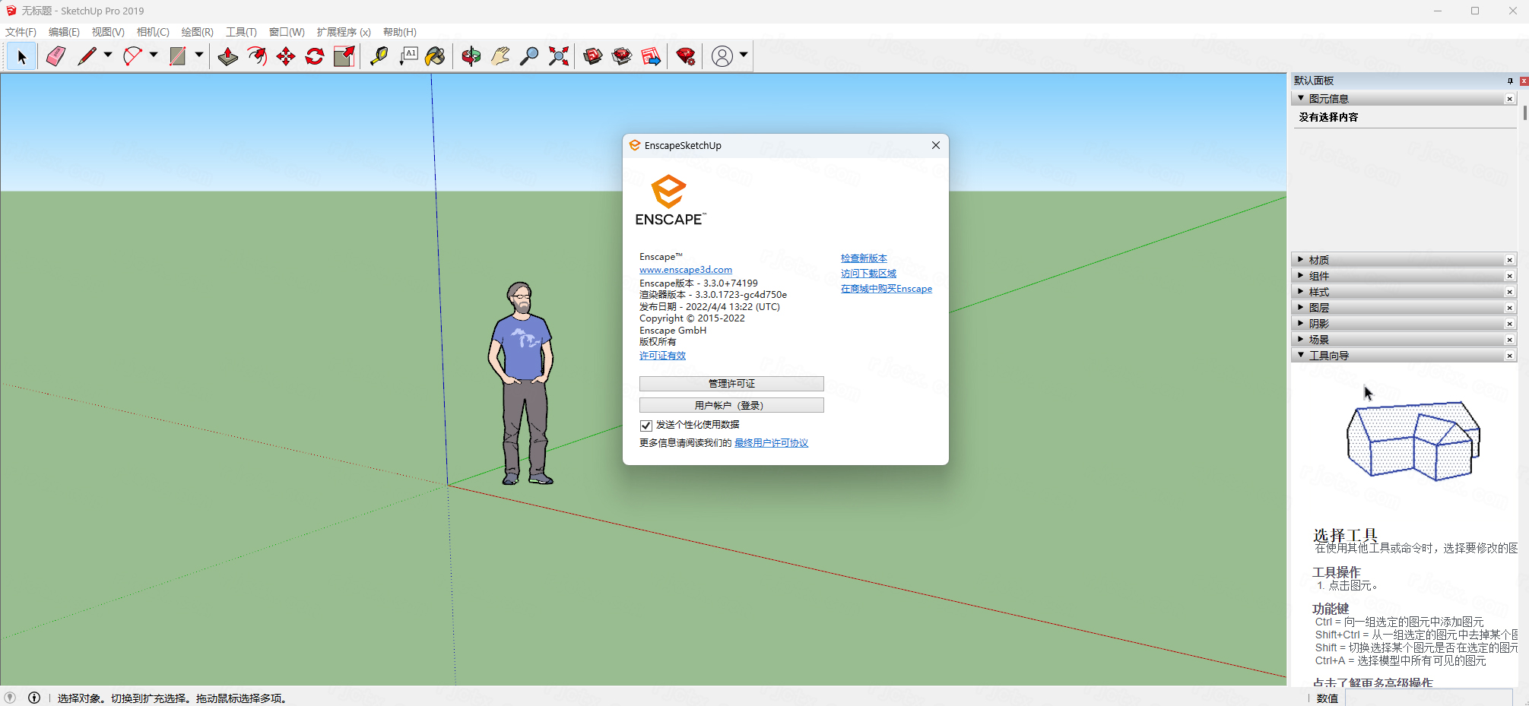Screen dimensions: 1529x706
Task: Expand the 场景 panel
Action: click(1301, 340)
